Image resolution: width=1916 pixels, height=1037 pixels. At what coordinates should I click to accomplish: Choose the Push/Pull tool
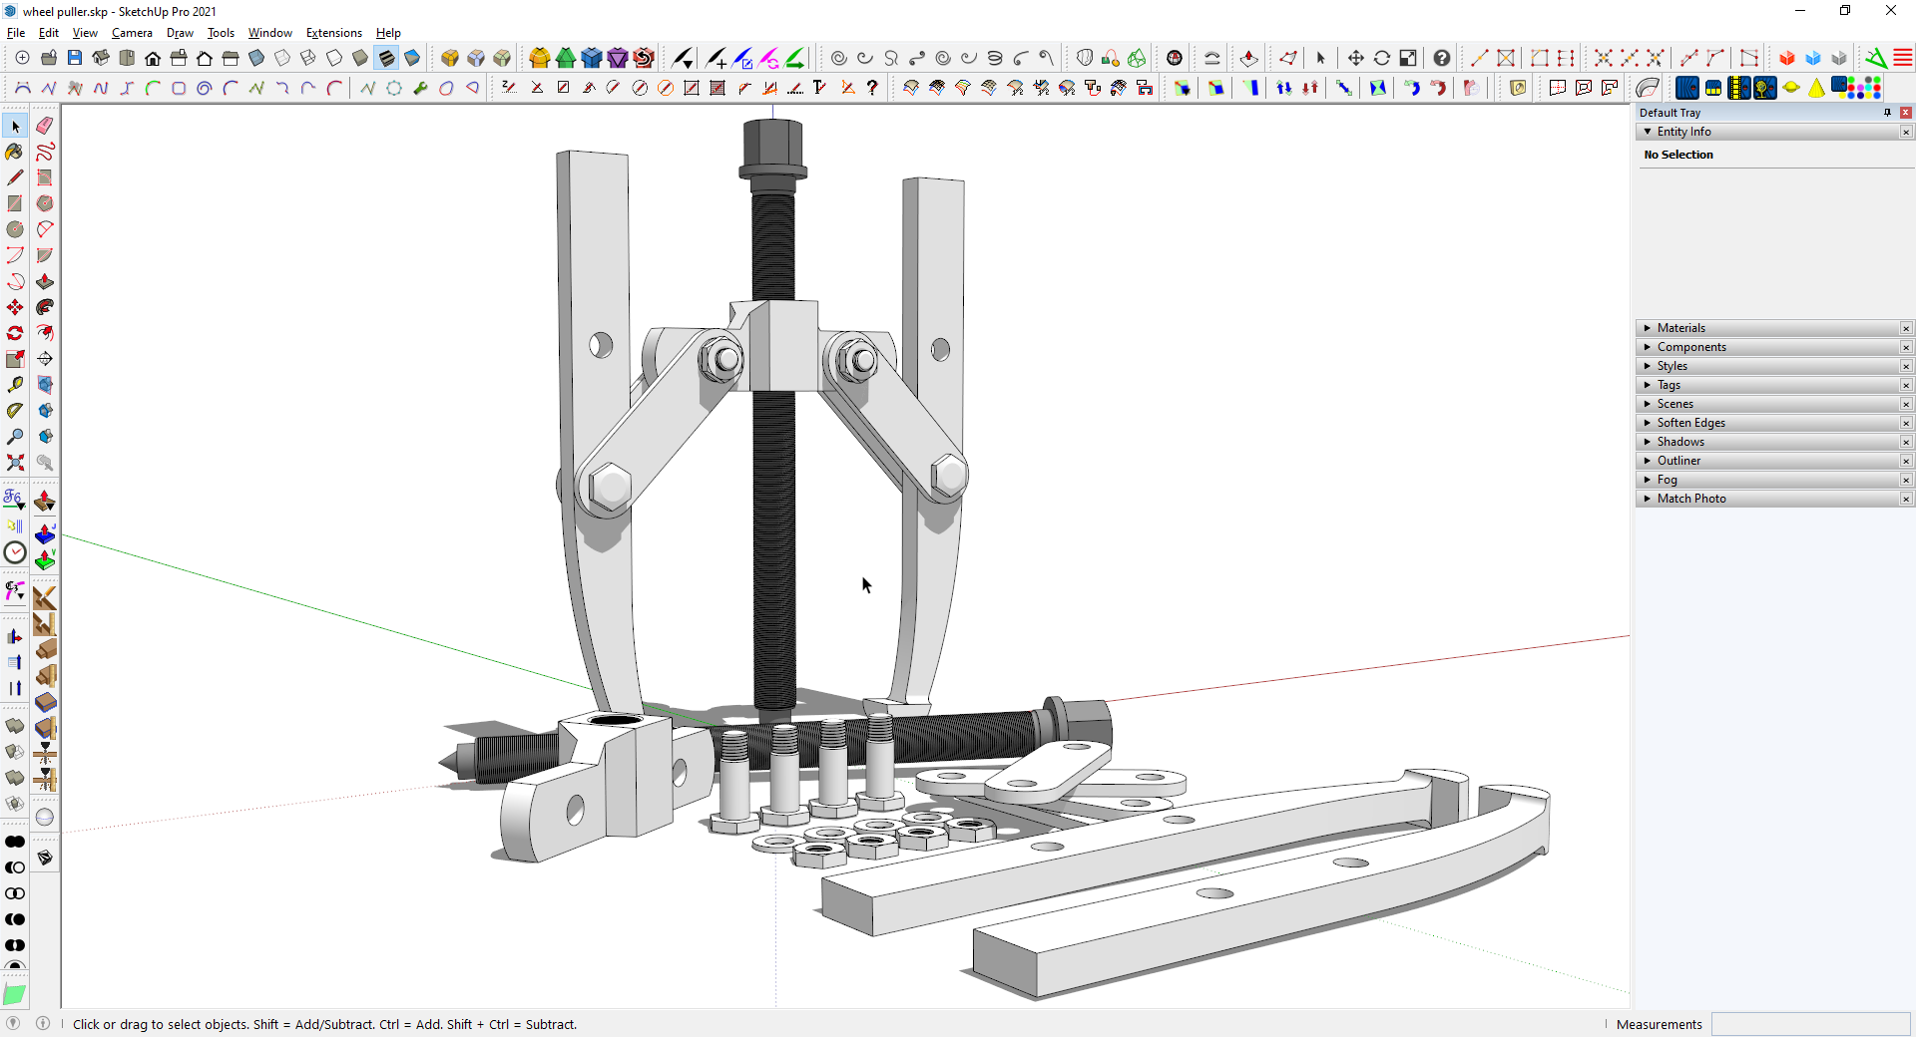click(45, 281)
